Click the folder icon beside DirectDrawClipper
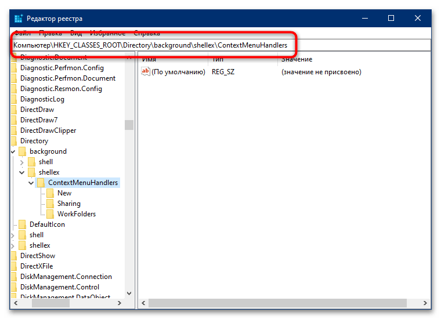The height and width of the screenshot is (319, 441). [x=14, y=130]
